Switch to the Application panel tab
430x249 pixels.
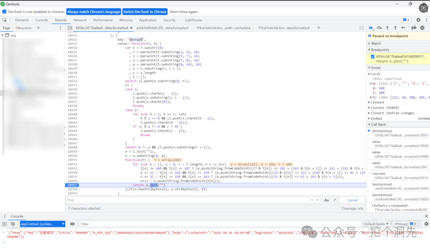coord(148,20)
